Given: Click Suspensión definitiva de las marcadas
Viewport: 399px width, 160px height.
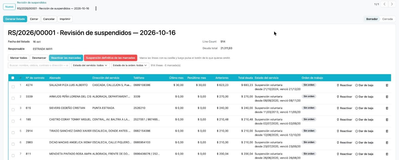Looking at the screenshot, I should point(110,58).
